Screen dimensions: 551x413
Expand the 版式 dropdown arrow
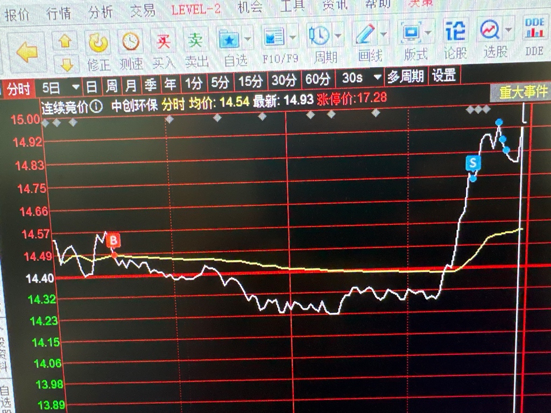coord(428,33)
